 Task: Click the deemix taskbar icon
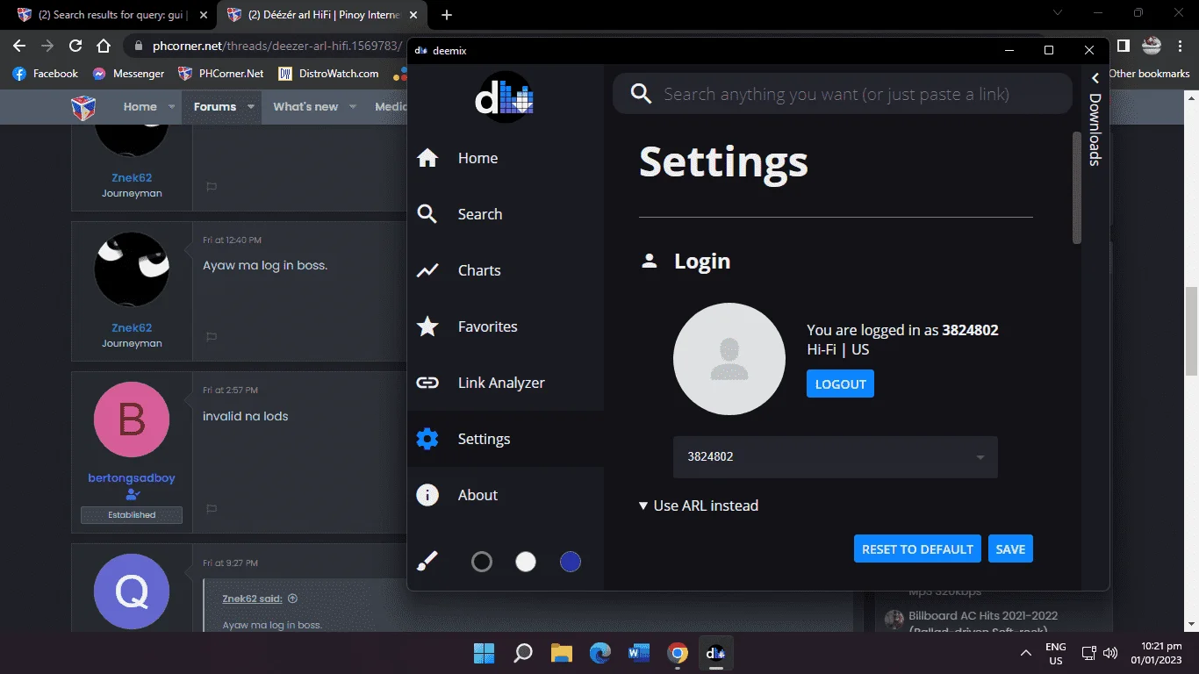[x=715, y=653]
